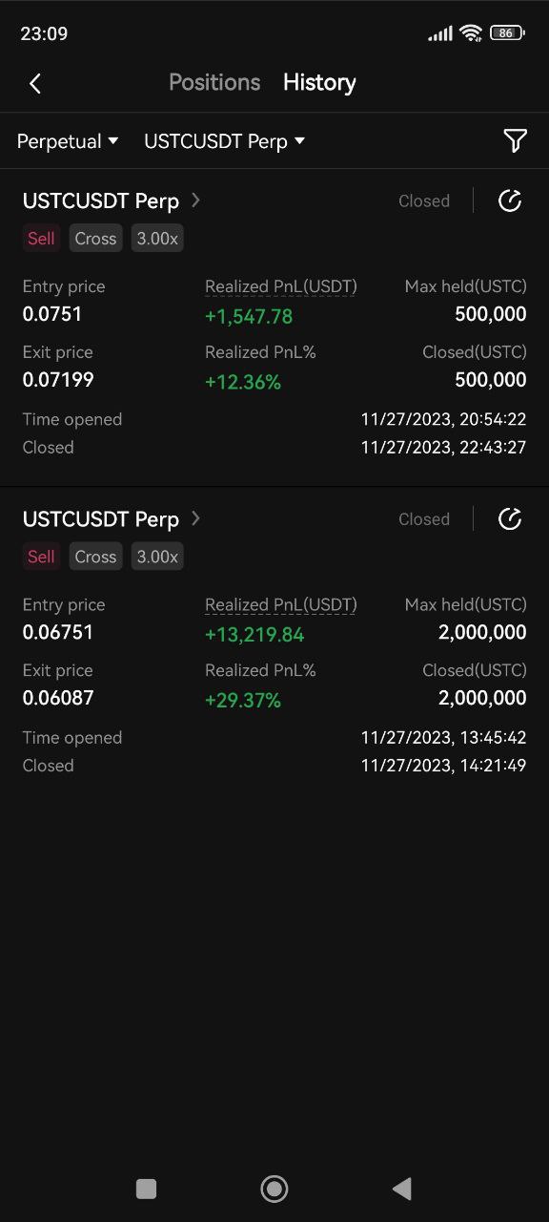
Task: Tap Realized PnL(USDT) label in second card
Action: (x=280, y=604)
